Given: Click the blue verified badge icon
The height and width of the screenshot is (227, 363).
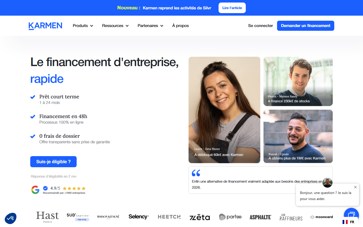Looking at the screenshot, I should tap(45, 188).
